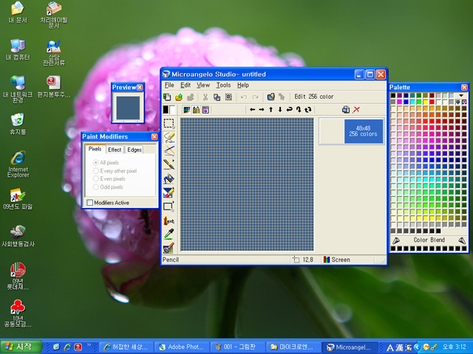Select the Eyedropper color picker tool
Screen dimensions: 473x354
coord(169,235)
